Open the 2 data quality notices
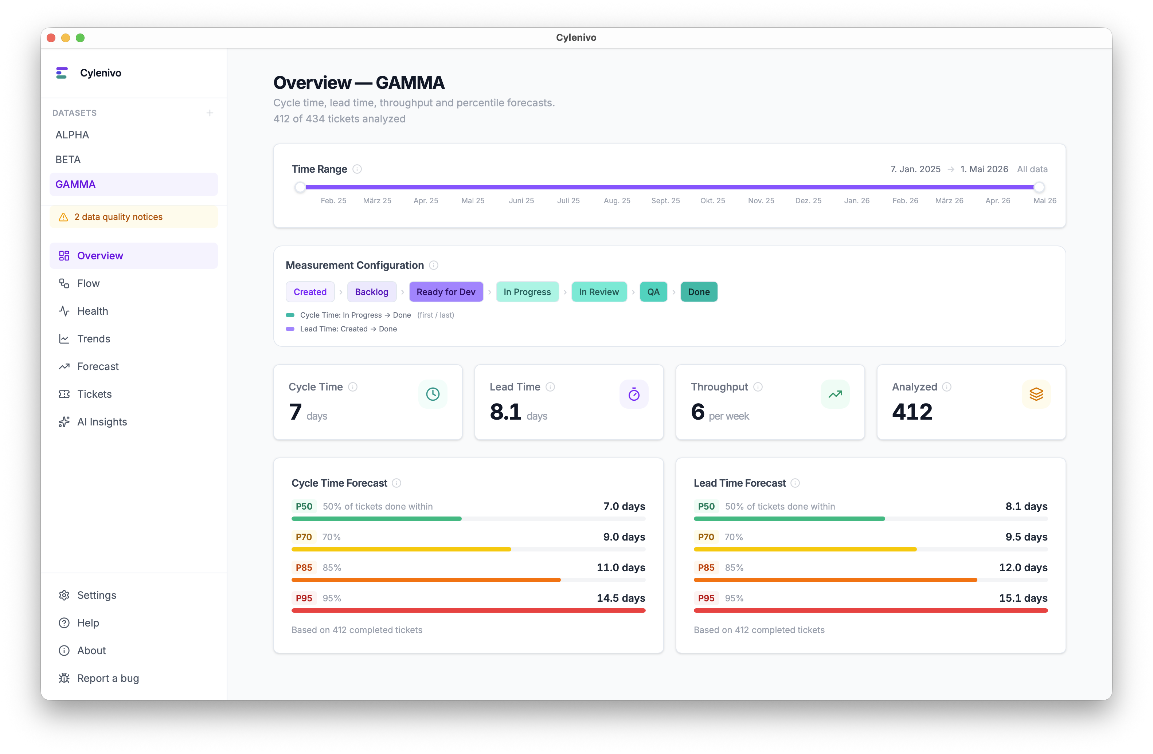The width and height of the screenshot is (1153, 754). [x=118, y=217]
